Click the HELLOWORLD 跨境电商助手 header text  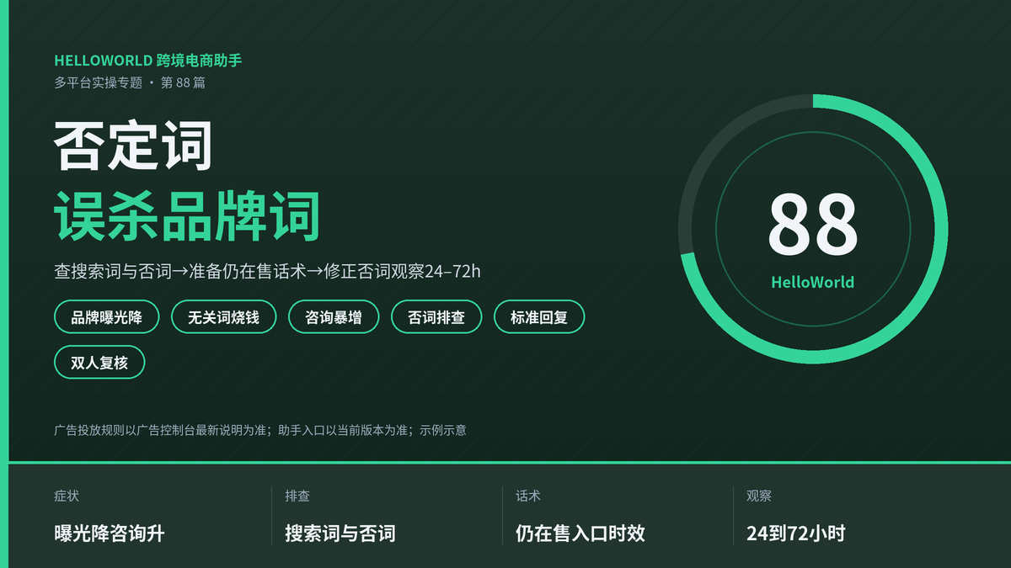coord(148,61)
